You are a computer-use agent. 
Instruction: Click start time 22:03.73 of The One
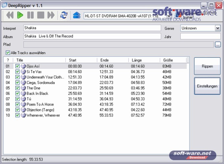click(75, 88)
